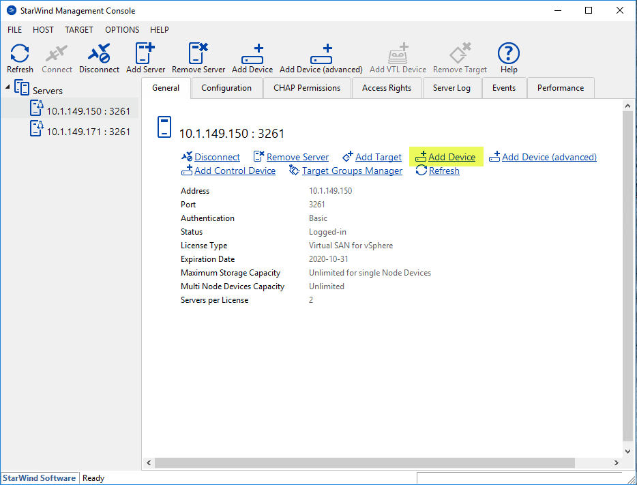Open the HELP menu
This screenshot has width=637, height=485.
(160, 29)
